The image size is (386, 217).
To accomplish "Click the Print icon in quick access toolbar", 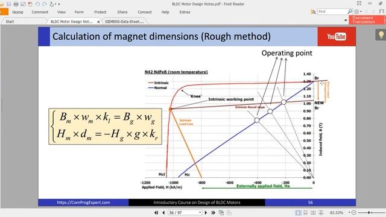I will pos(16,4).
